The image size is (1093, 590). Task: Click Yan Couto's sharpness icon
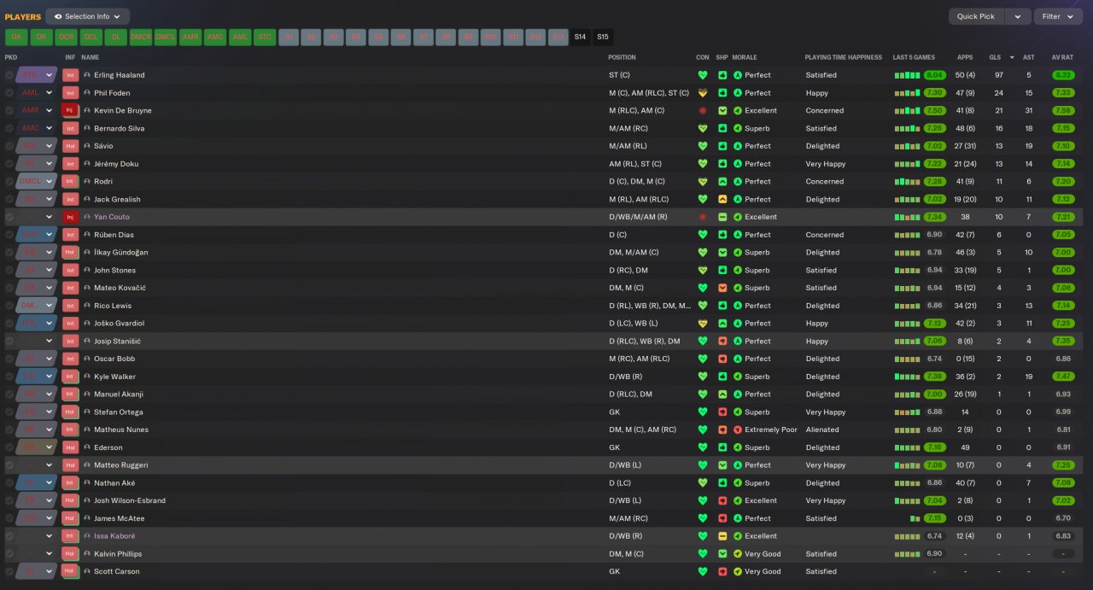(722, 217)
